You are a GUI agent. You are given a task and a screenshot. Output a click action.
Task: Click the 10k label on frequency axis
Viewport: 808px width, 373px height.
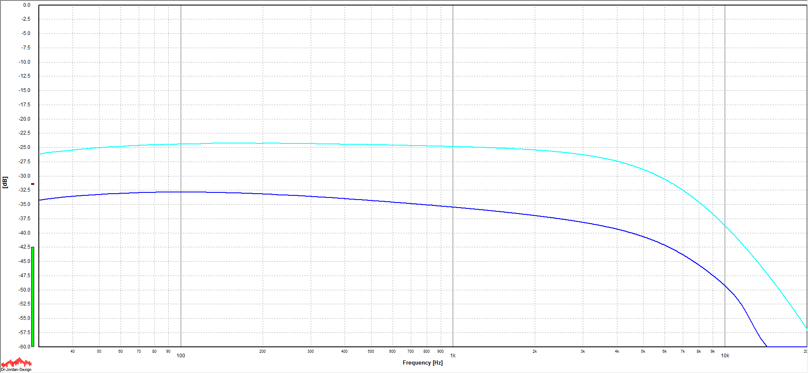pos(725,356)
